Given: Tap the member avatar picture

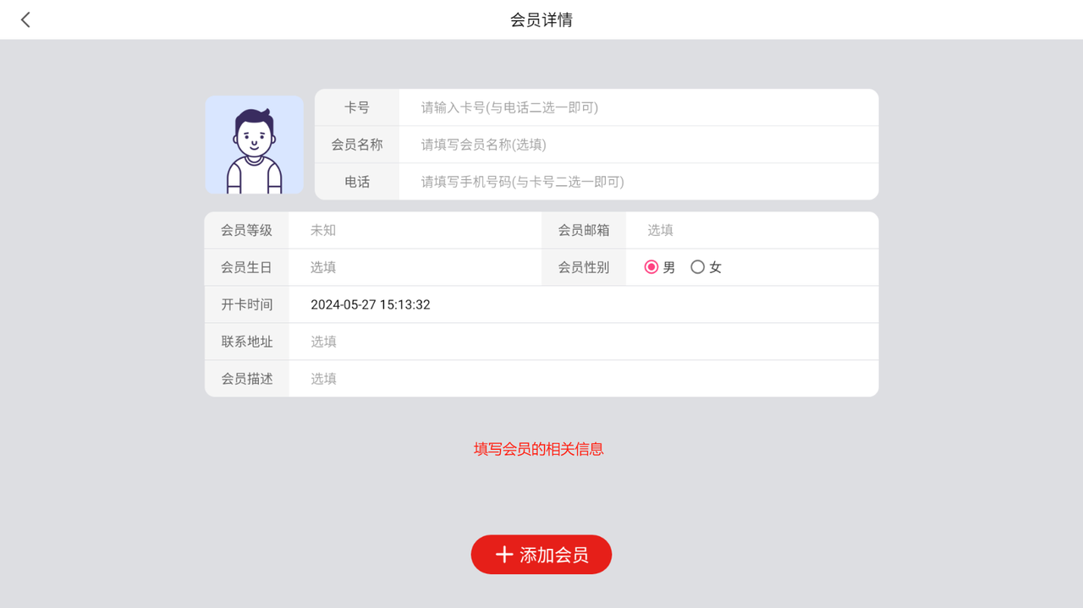Looking at the screenshot, I should coord(254,145).
